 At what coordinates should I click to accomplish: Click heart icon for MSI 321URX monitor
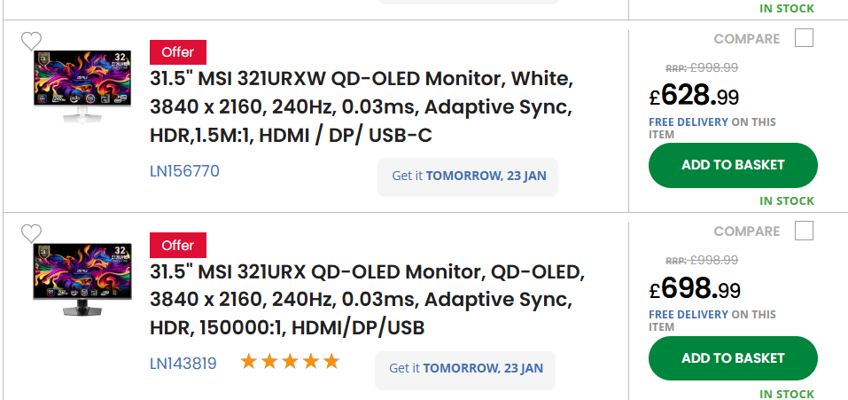(31, 234)
